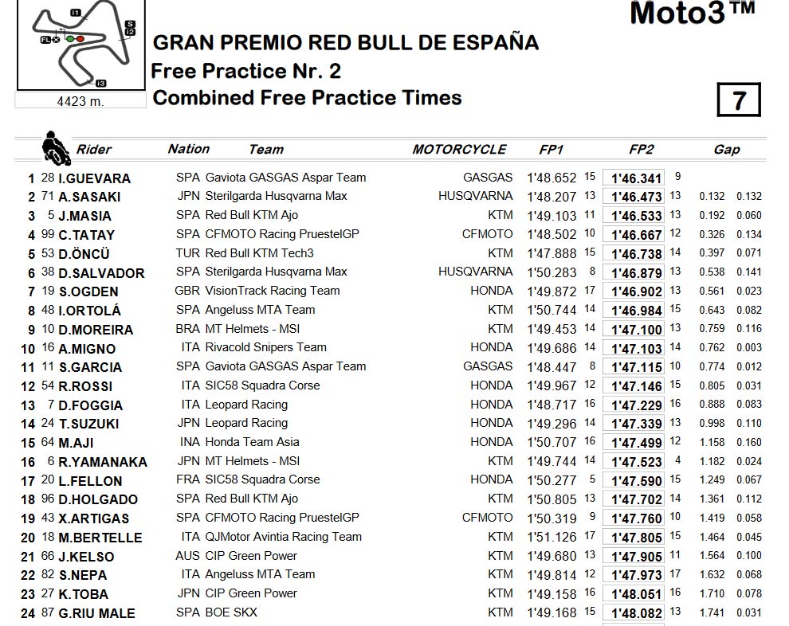789x626 pixels.
Task: Click the red marker on track map
Action: (x=80, y=39)
